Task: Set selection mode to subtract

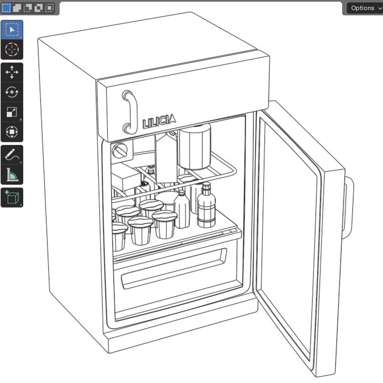Action: click(28, 8)
